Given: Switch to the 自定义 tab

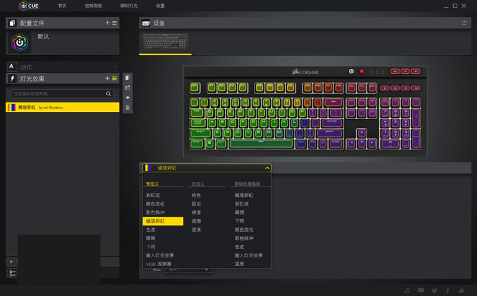Looking at the screenshot, I should [x=198, y=184].
